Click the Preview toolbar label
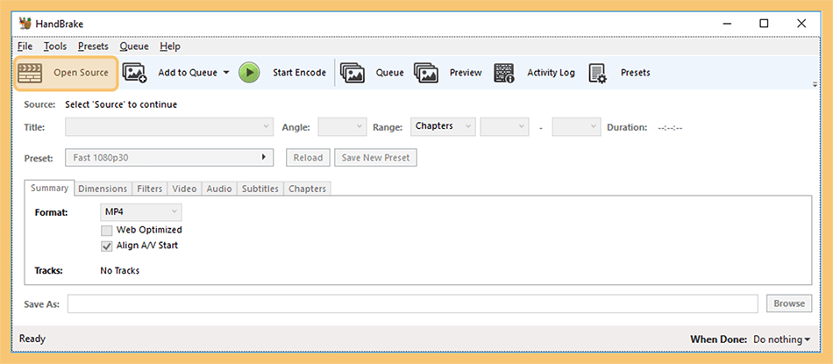This screenshot has width=833, height=364. 466,73
